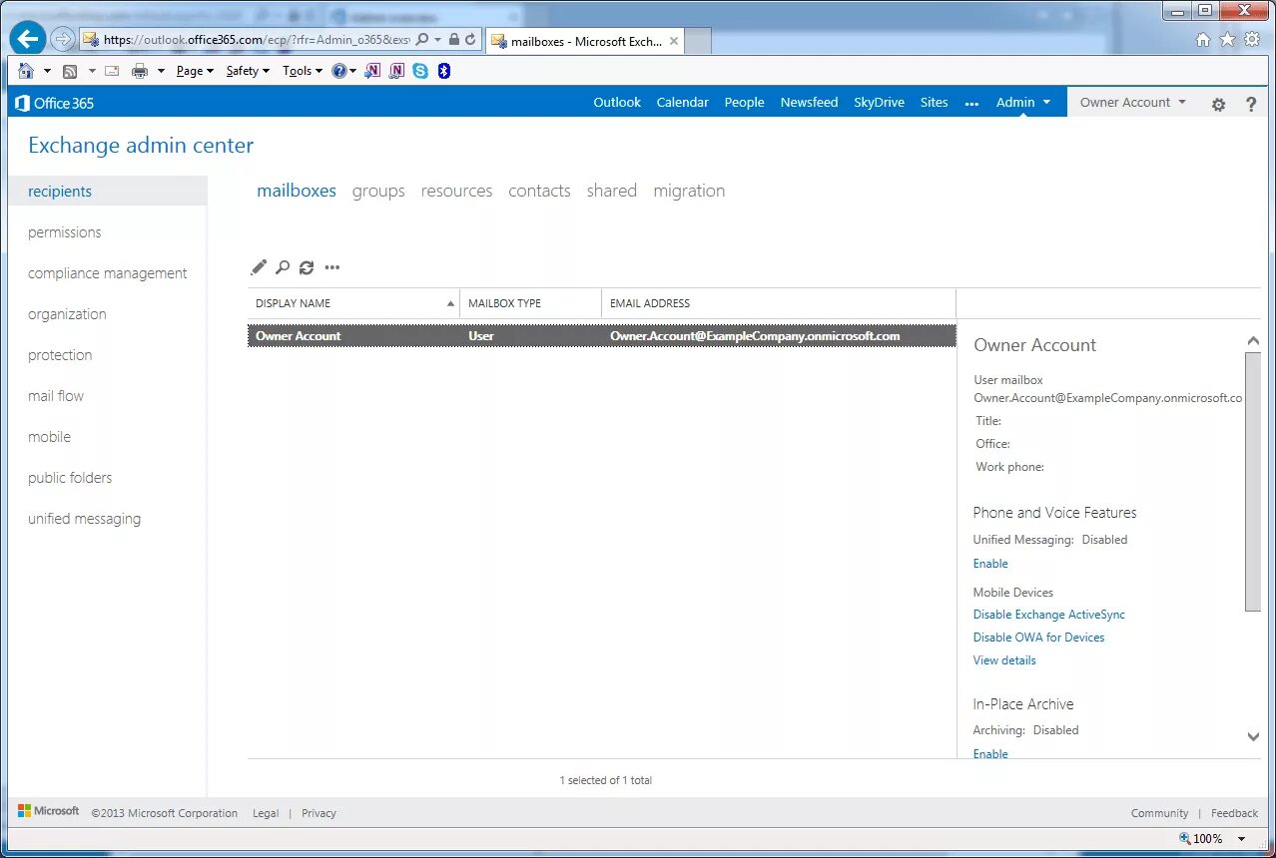Image resolution: width=1276 pixels, height=858 pixels.
Task: Switch to the migration tab
Action: click(689, 191)
